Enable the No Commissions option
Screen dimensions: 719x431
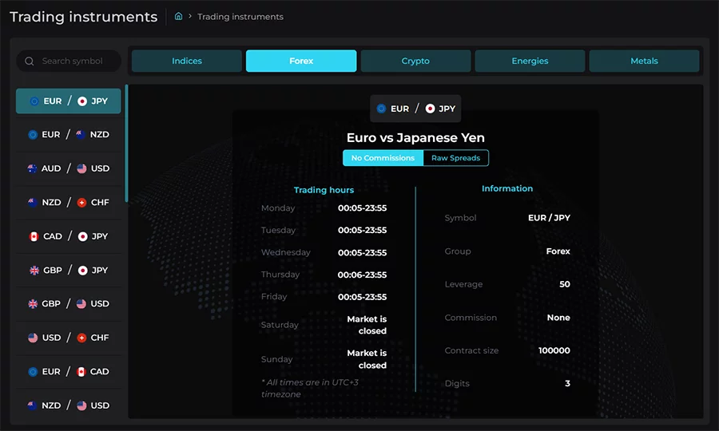tap(383, 158)
